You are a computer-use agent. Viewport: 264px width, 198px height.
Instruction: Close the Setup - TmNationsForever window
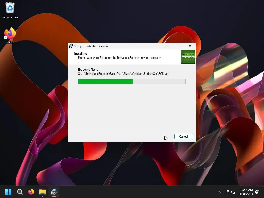[190, 46]
